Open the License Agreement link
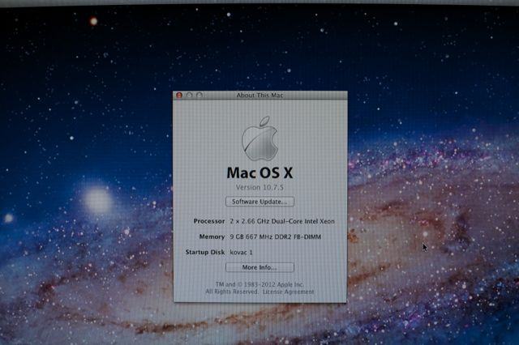The image size is (519, 345). (288, 292)
